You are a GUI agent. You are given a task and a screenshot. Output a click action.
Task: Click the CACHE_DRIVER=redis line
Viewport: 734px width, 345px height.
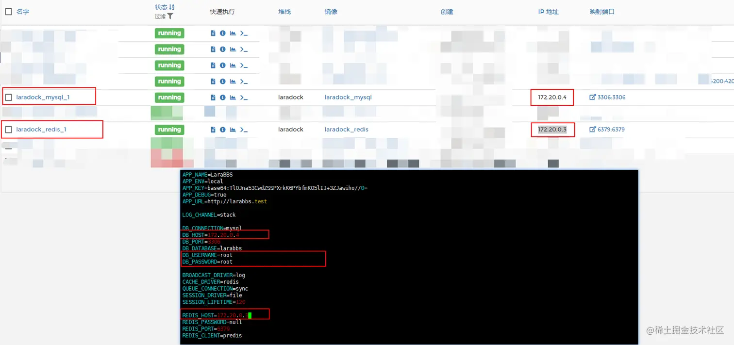pyautogui.click(x=211, y=282)
